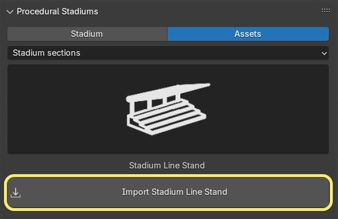The image size is (338, 219).
Task: Click the panel drag-handle grip dots
Action: (x=325, y=10)
